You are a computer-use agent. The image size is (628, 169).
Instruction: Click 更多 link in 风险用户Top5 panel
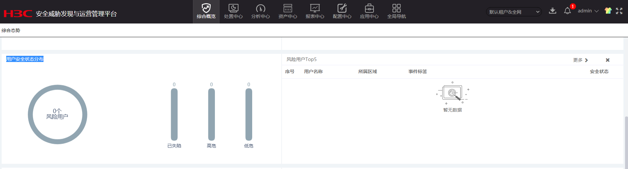[581, 60]
